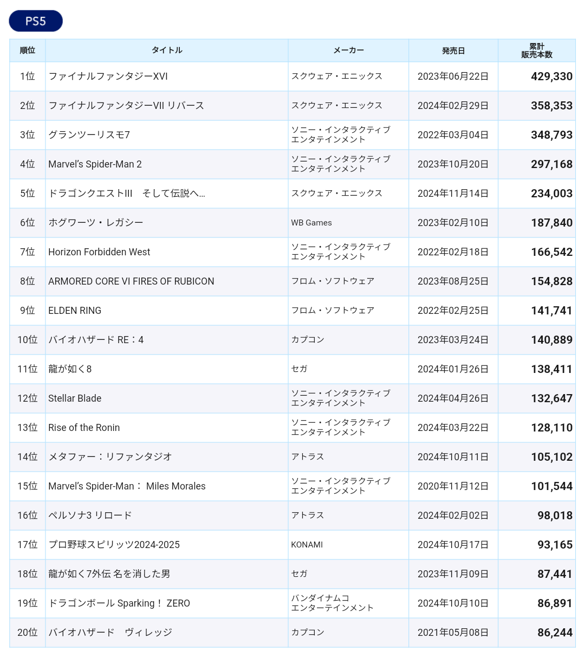Select the Horizon Forbidden West title
The width and height of the screenshot is (585, 657).
pos(99,252)
